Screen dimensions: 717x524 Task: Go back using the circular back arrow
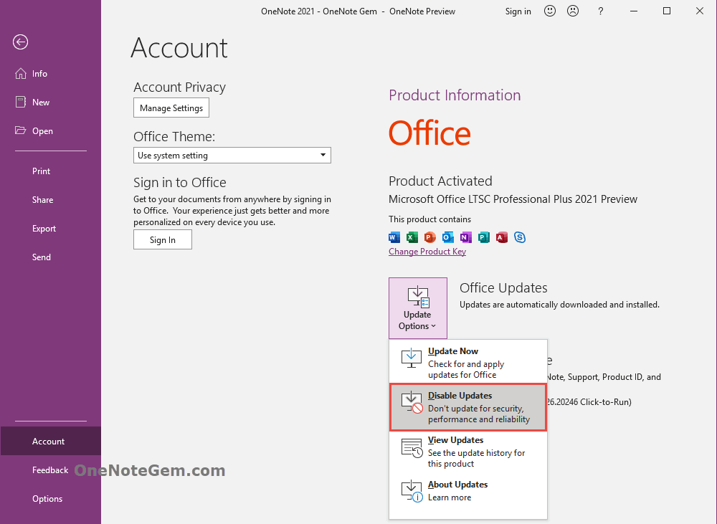pos(20,42)
